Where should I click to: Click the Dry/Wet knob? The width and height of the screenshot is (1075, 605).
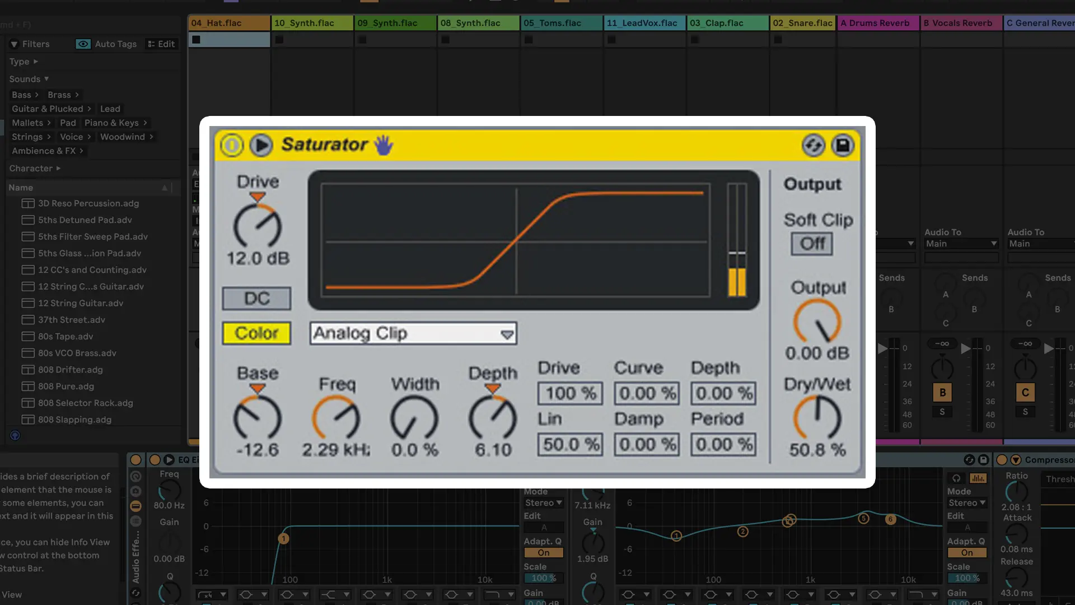(817, 417)
